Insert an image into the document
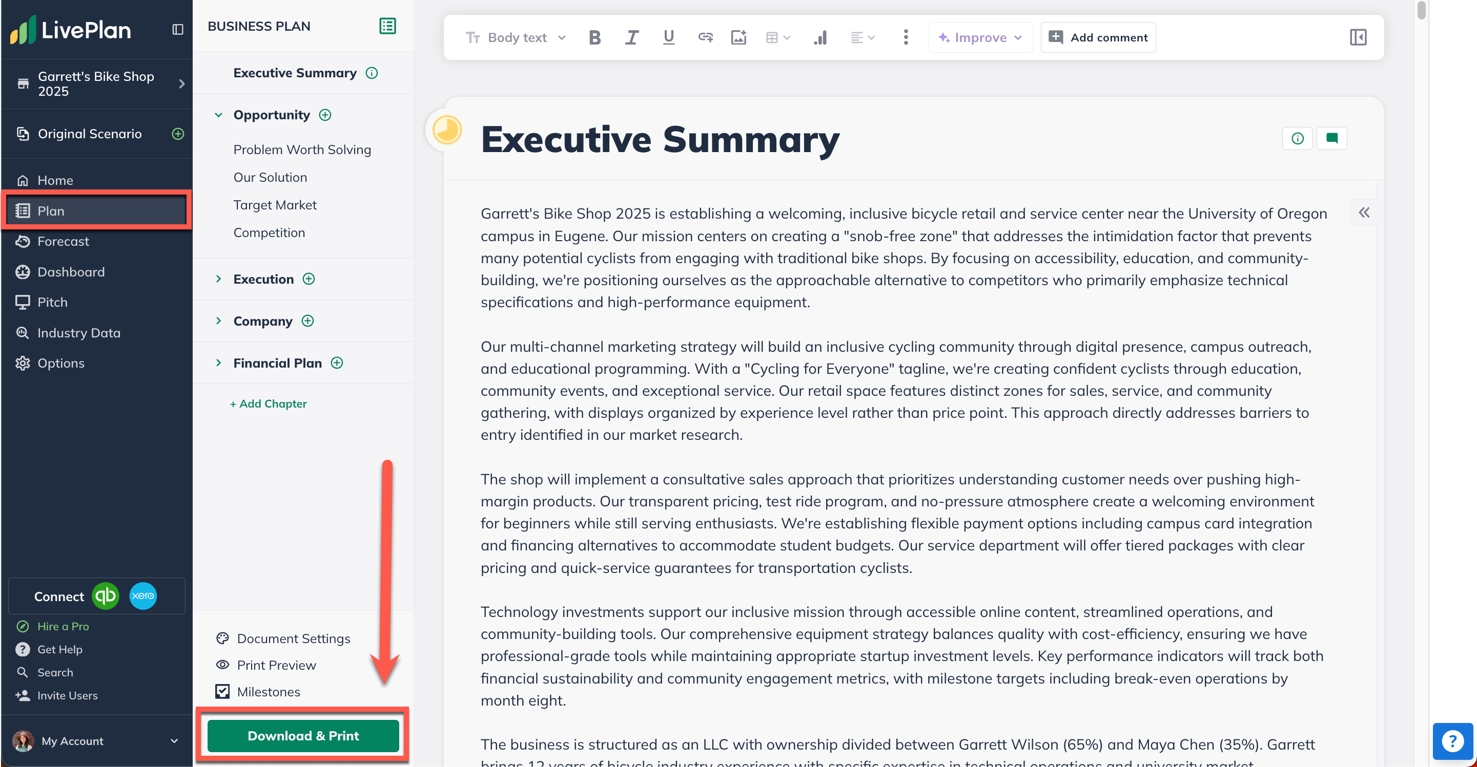The height and width of the screenshot is (767, 1477). tap(738, 37)
